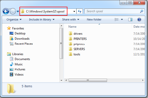Select the SERVERS folder name
The height and width of the screenshot is (98, 148).
coord(79,49)
